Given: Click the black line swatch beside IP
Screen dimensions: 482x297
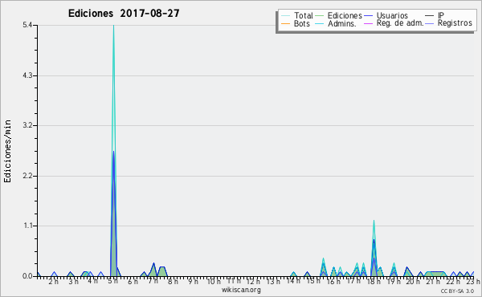Looking at the screenshot, I should (x=430, y=16).
